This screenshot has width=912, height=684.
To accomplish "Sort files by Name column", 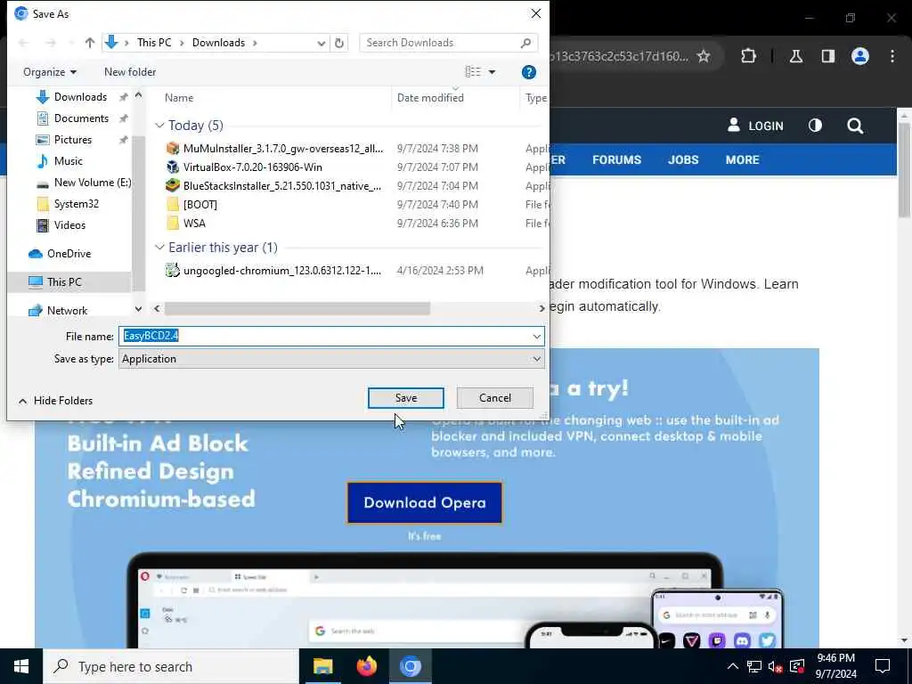I will point(178,98).
